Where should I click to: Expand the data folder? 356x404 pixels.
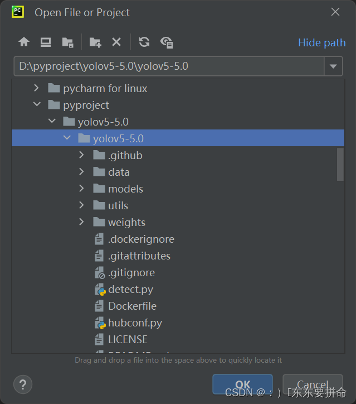click(x=81, y=172)
